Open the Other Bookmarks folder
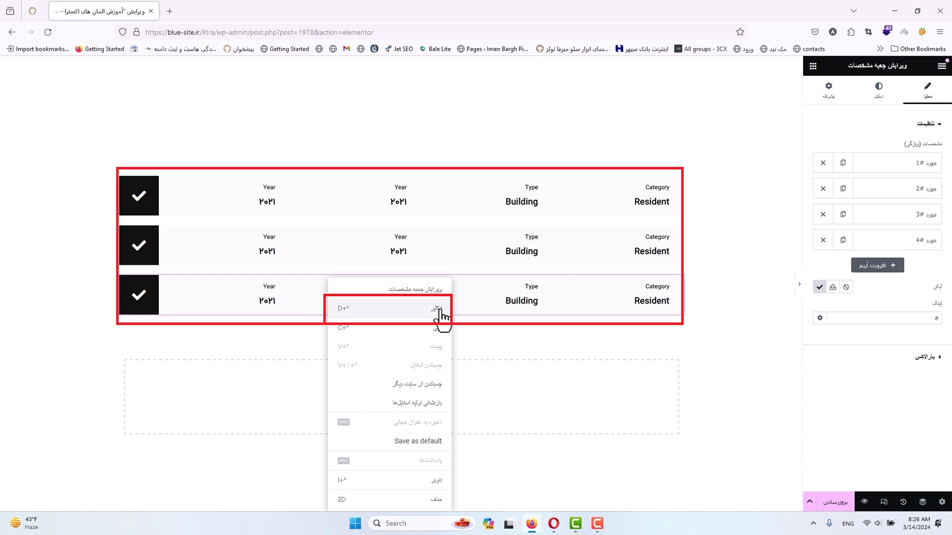 click(x=918, y=49)
